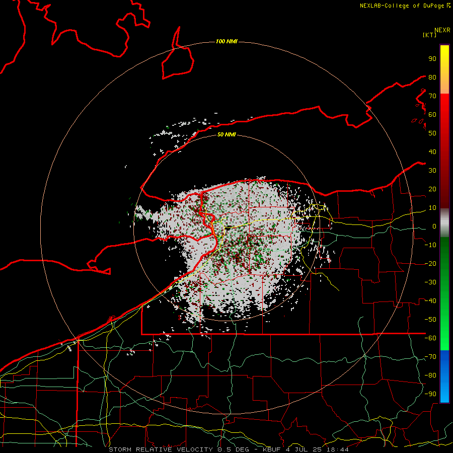The image size is (453, 453).
Task: Click the -20 value on velocity scale
Action: tap(430, 264)
